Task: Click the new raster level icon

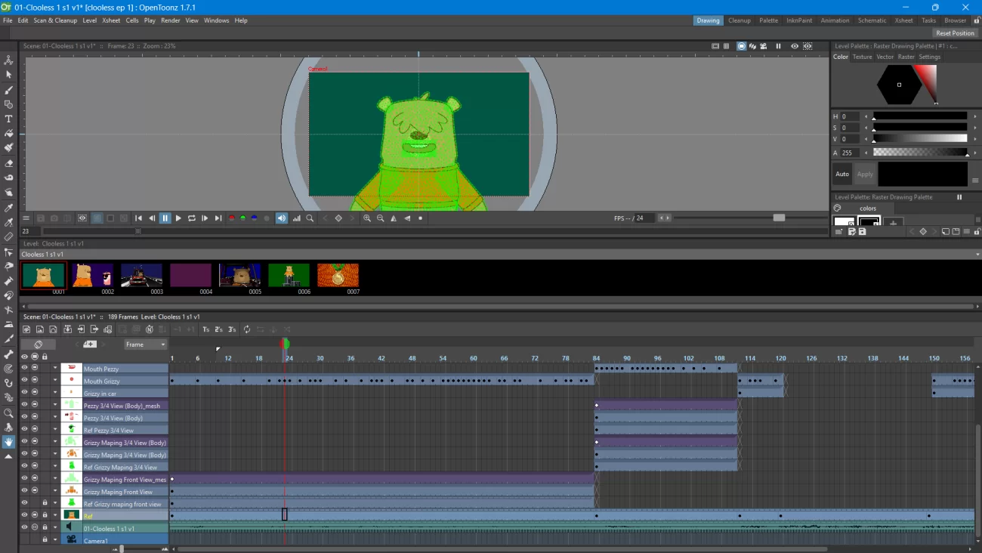Action: (x=40, y=329)
